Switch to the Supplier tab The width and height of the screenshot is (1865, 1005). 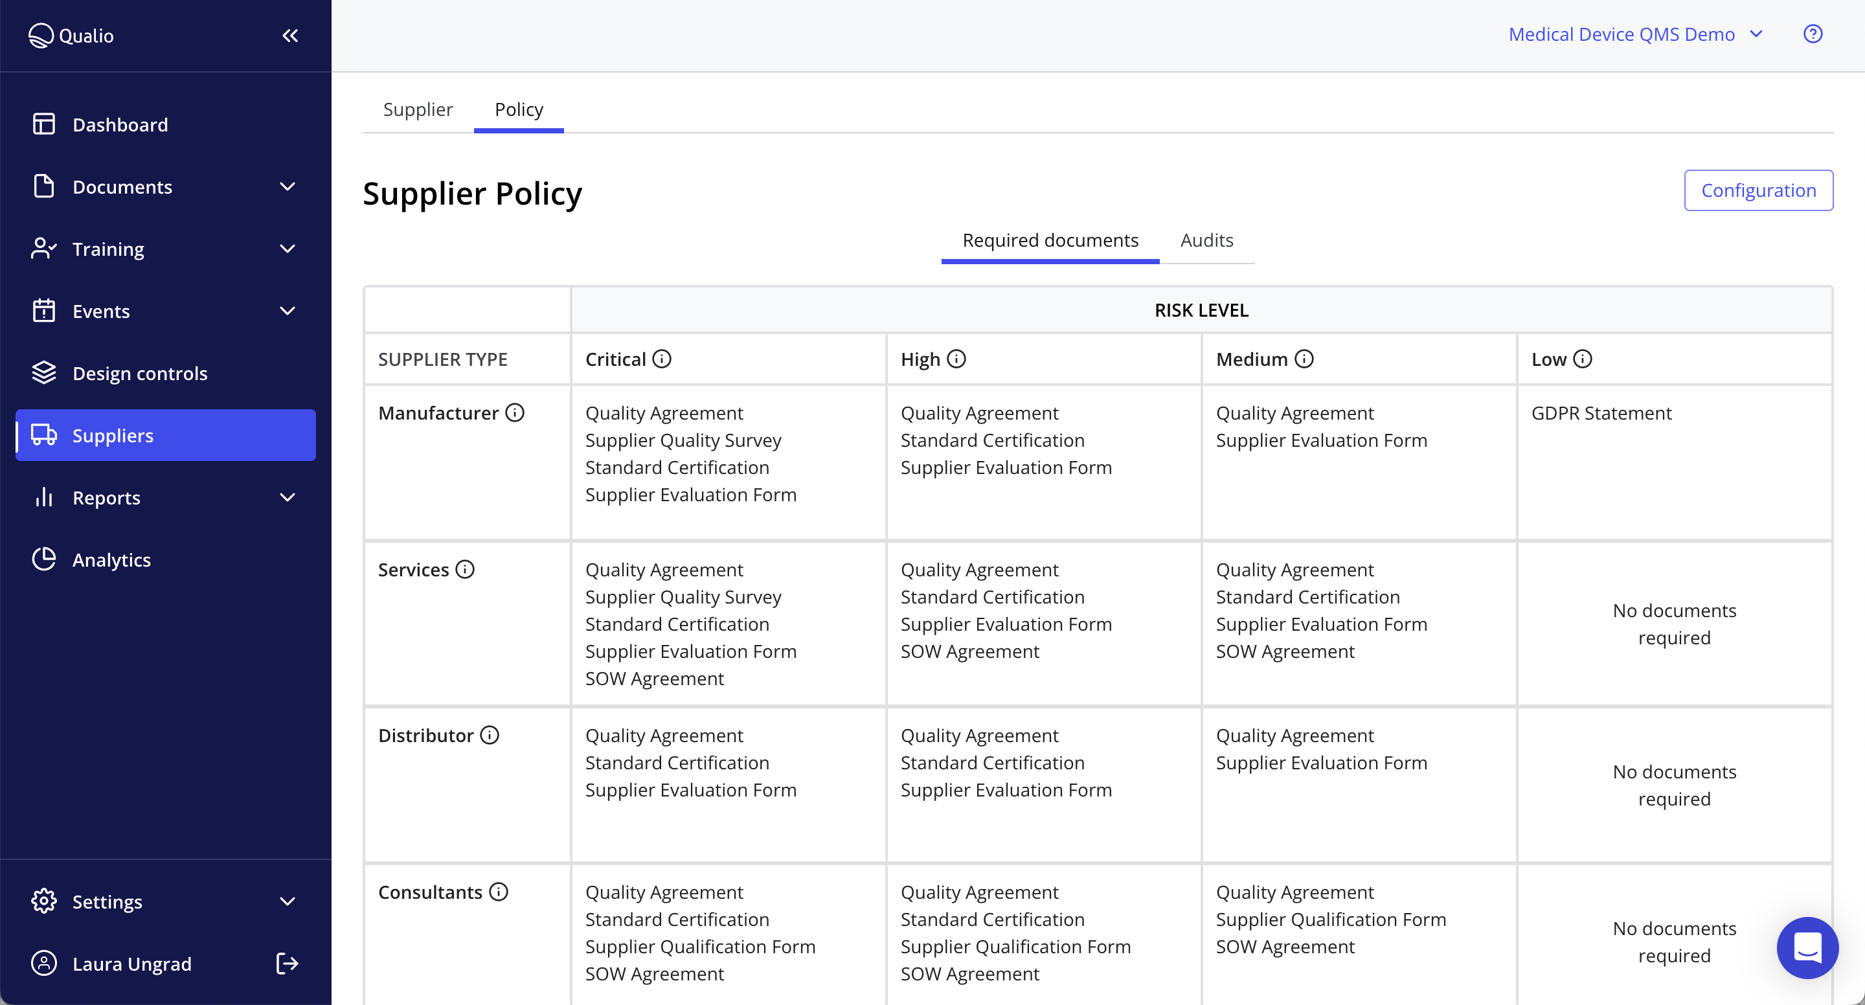pos(418,109)
